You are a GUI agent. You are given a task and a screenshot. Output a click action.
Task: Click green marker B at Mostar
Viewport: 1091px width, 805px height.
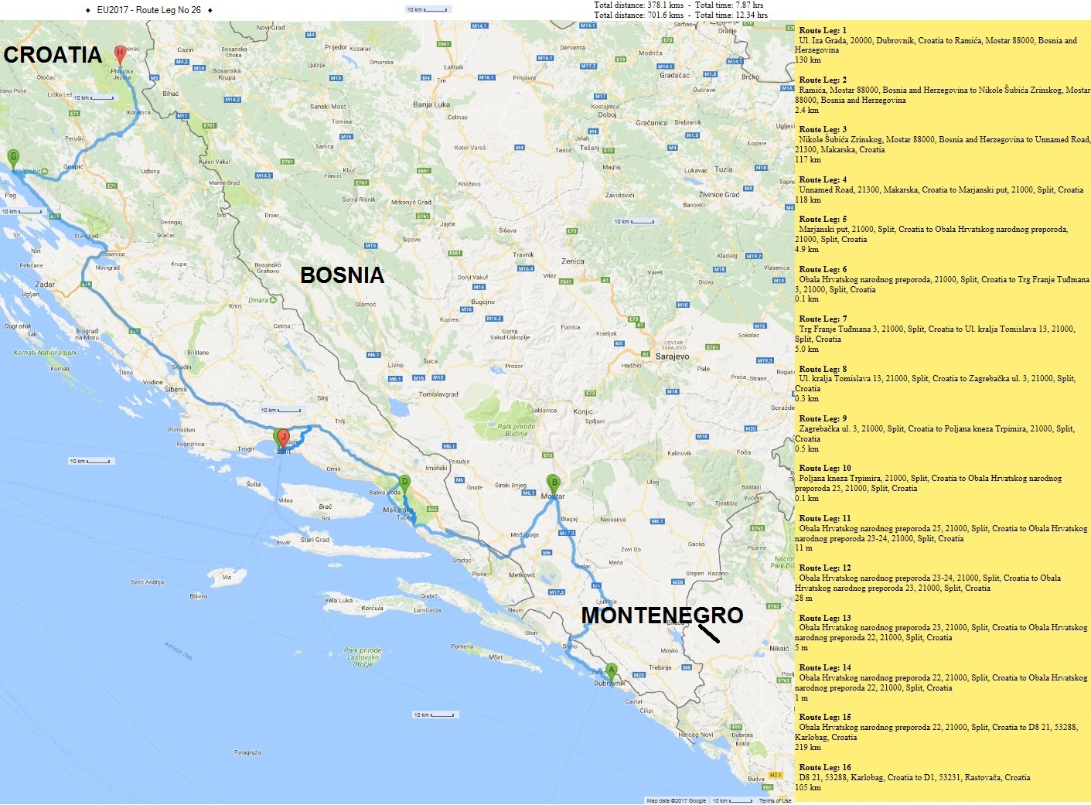(x=553, y=484)
